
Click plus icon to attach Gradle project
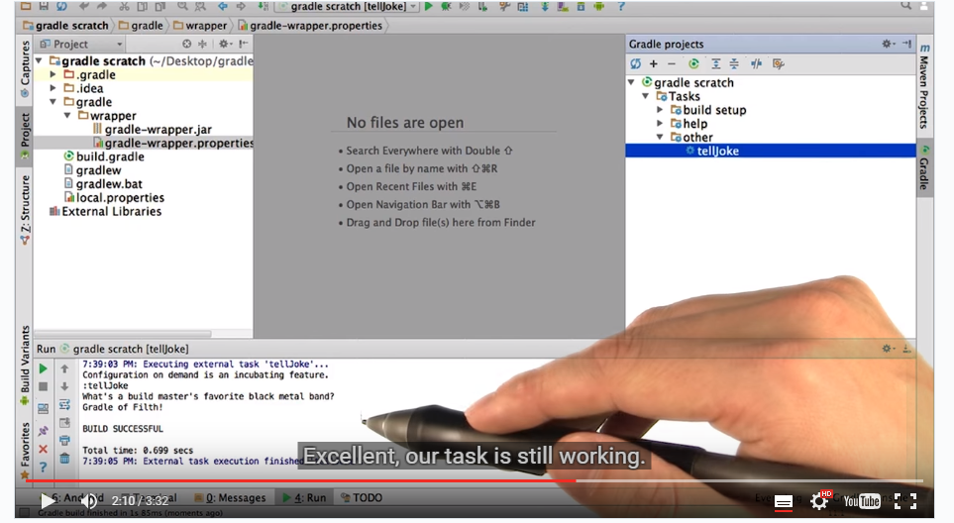tap(654, 63)
